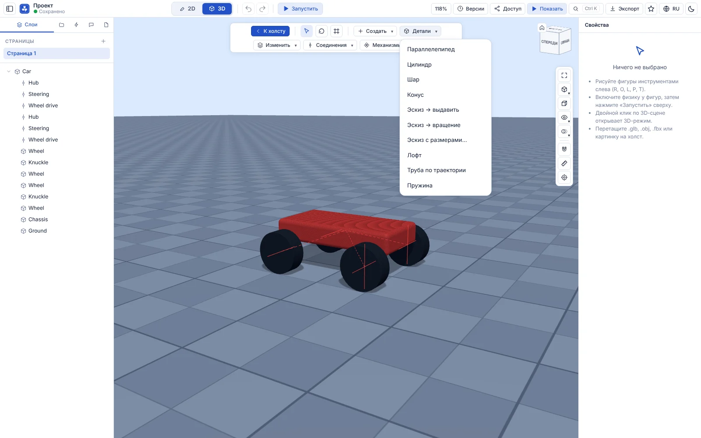
Task: Choose 'Параллелепипед' from the menu
Action: pos(446,49)
